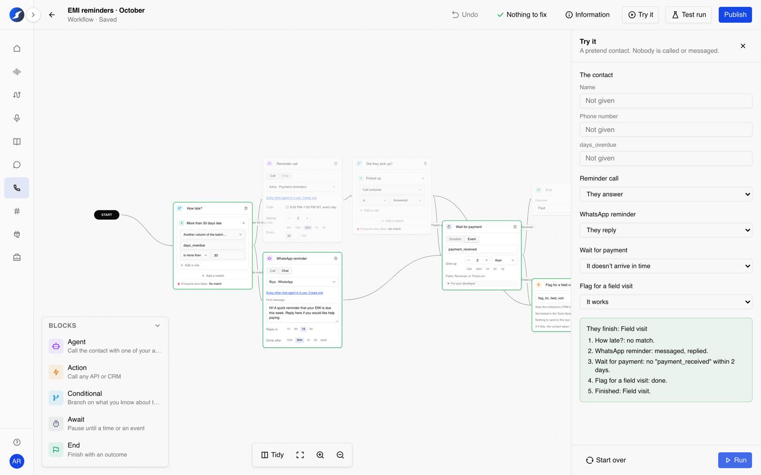Screen dimensions: 761x475
Task: Click the days_overdue input field
Action: [x=666, y=158]
